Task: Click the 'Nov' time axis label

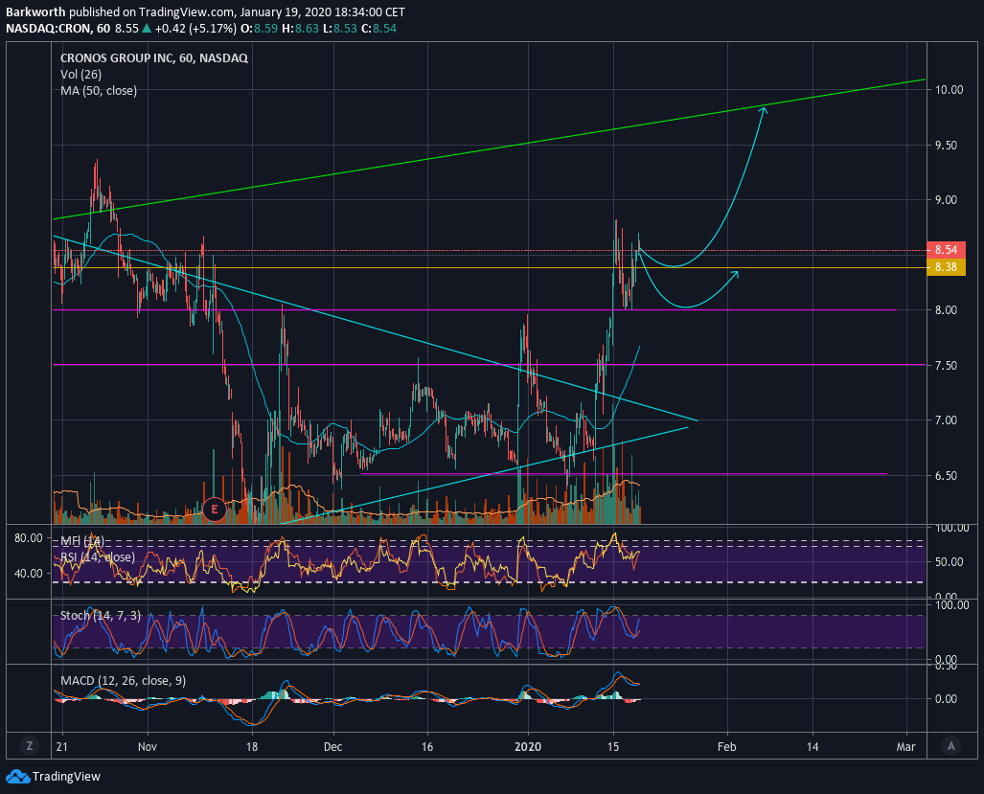Action: click(148, 746)
